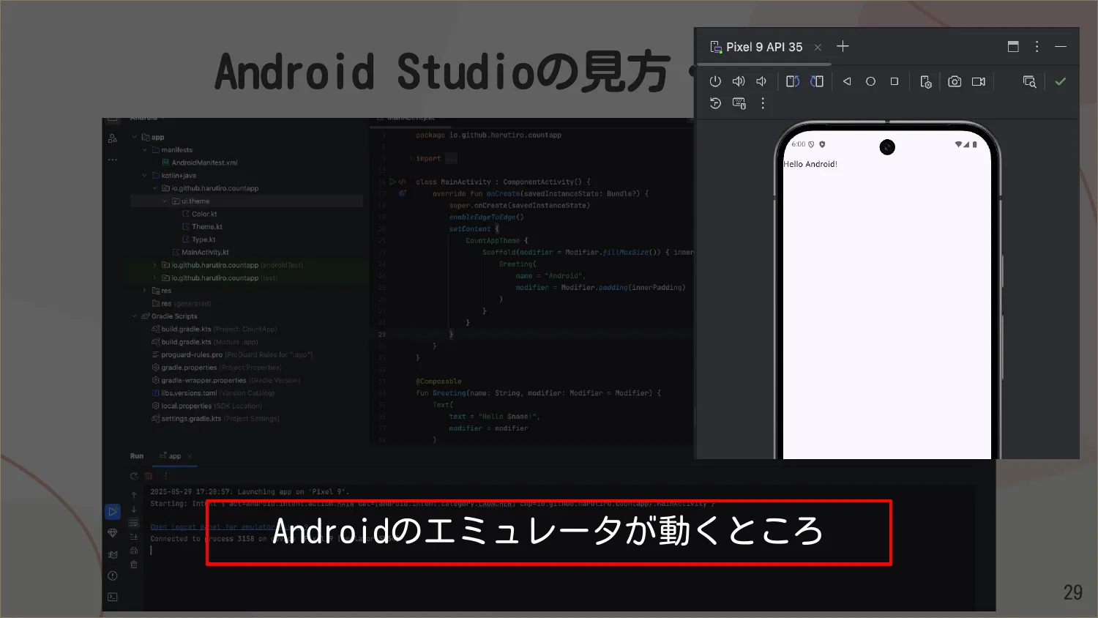Screen dimensions: 1098x618
Task: Rerun the app with the restart icon
Action: pyautogui.click(x=134, y=475)
